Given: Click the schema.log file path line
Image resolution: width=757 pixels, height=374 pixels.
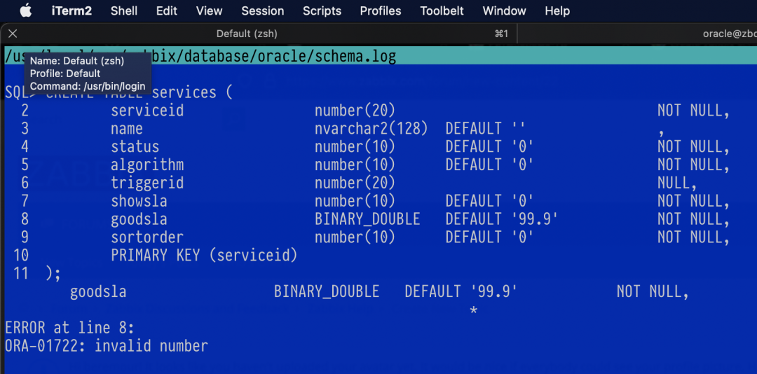Looking at the screenshot, I should click(280, 57).
